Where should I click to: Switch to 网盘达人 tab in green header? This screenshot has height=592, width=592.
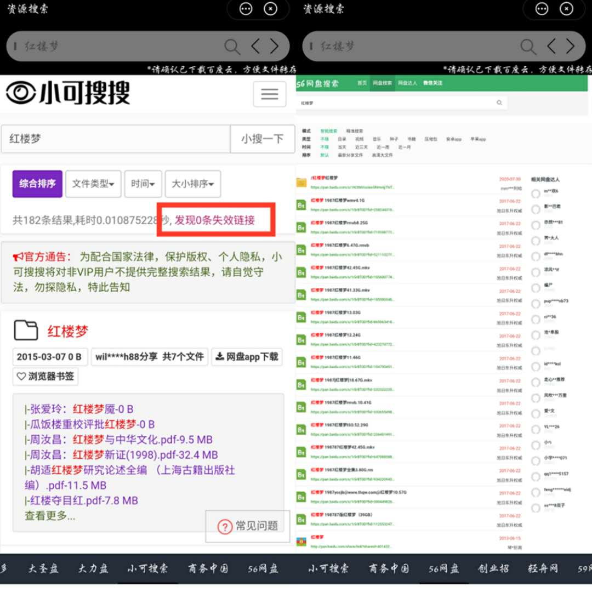coord(407,83)
